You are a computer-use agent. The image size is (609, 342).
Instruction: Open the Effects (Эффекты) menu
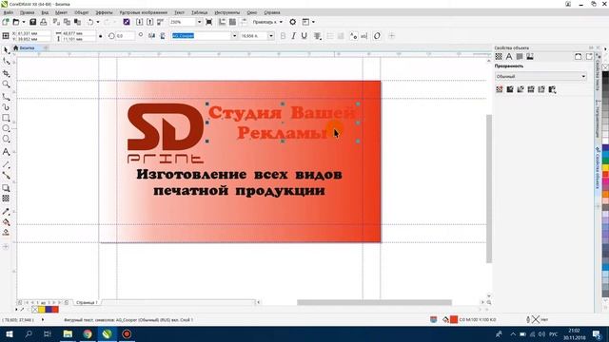coord(104,12)
